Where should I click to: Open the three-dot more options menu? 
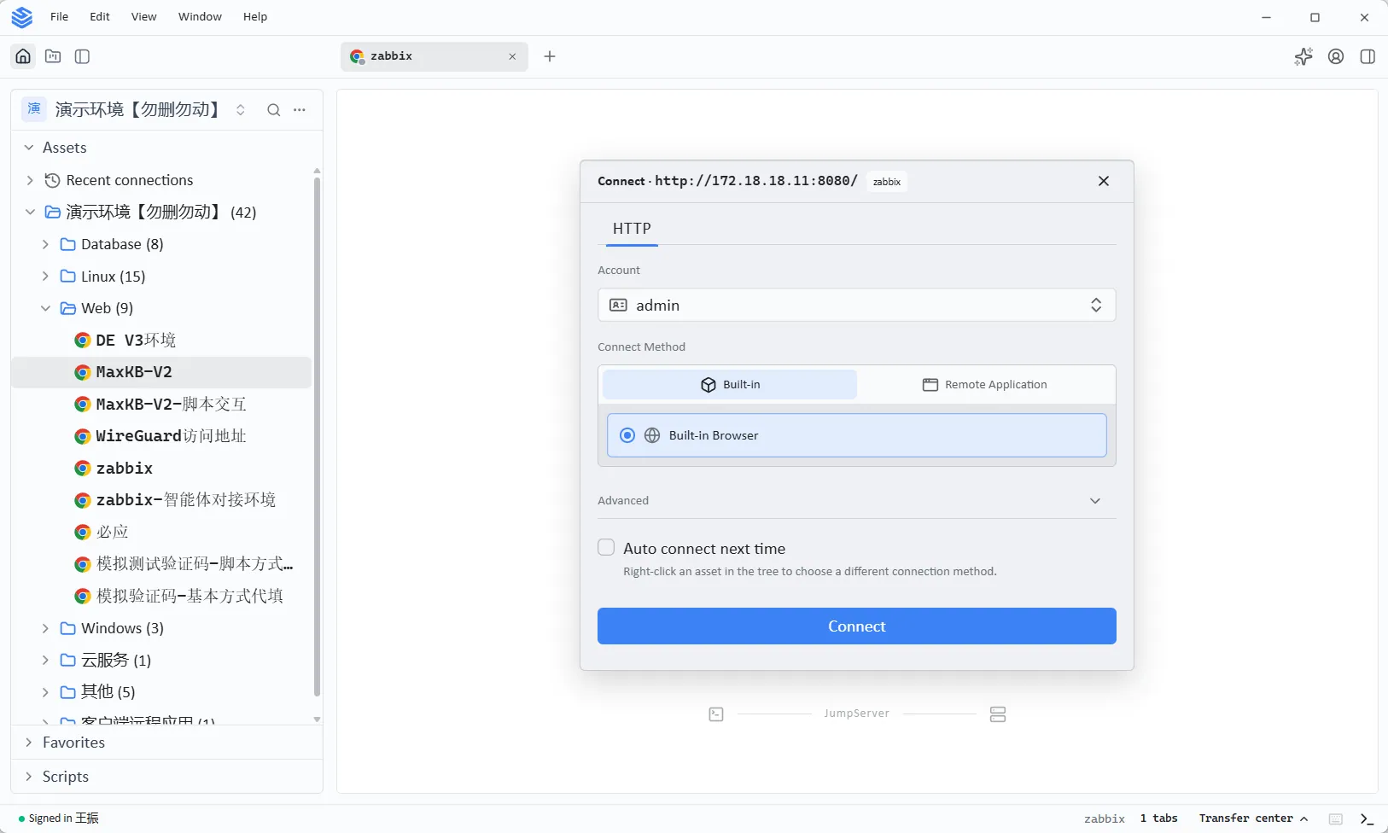(x=300, y=110)
